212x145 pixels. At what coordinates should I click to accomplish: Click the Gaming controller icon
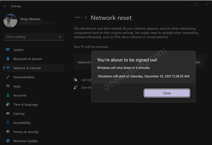click(x=8, y=114)
